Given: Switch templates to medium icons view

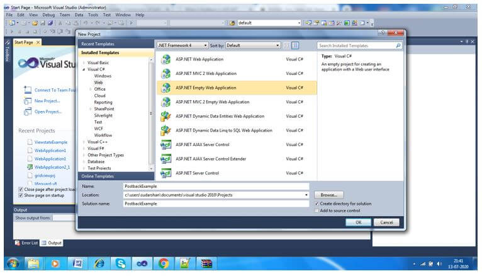Looking at the screenshot, I should click(x=295, y=45).
